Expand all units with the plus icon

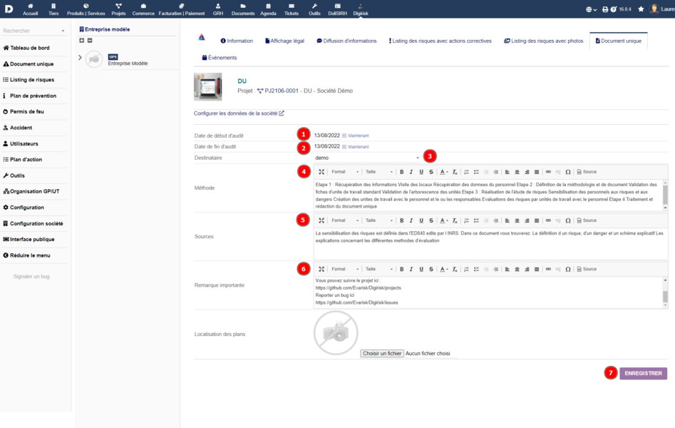(x=82, y=41)
